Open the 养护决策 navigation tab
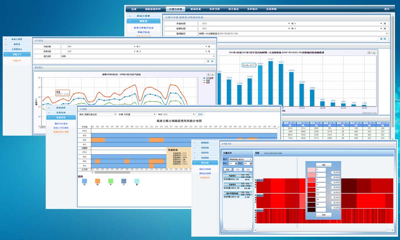 [214, 9]
